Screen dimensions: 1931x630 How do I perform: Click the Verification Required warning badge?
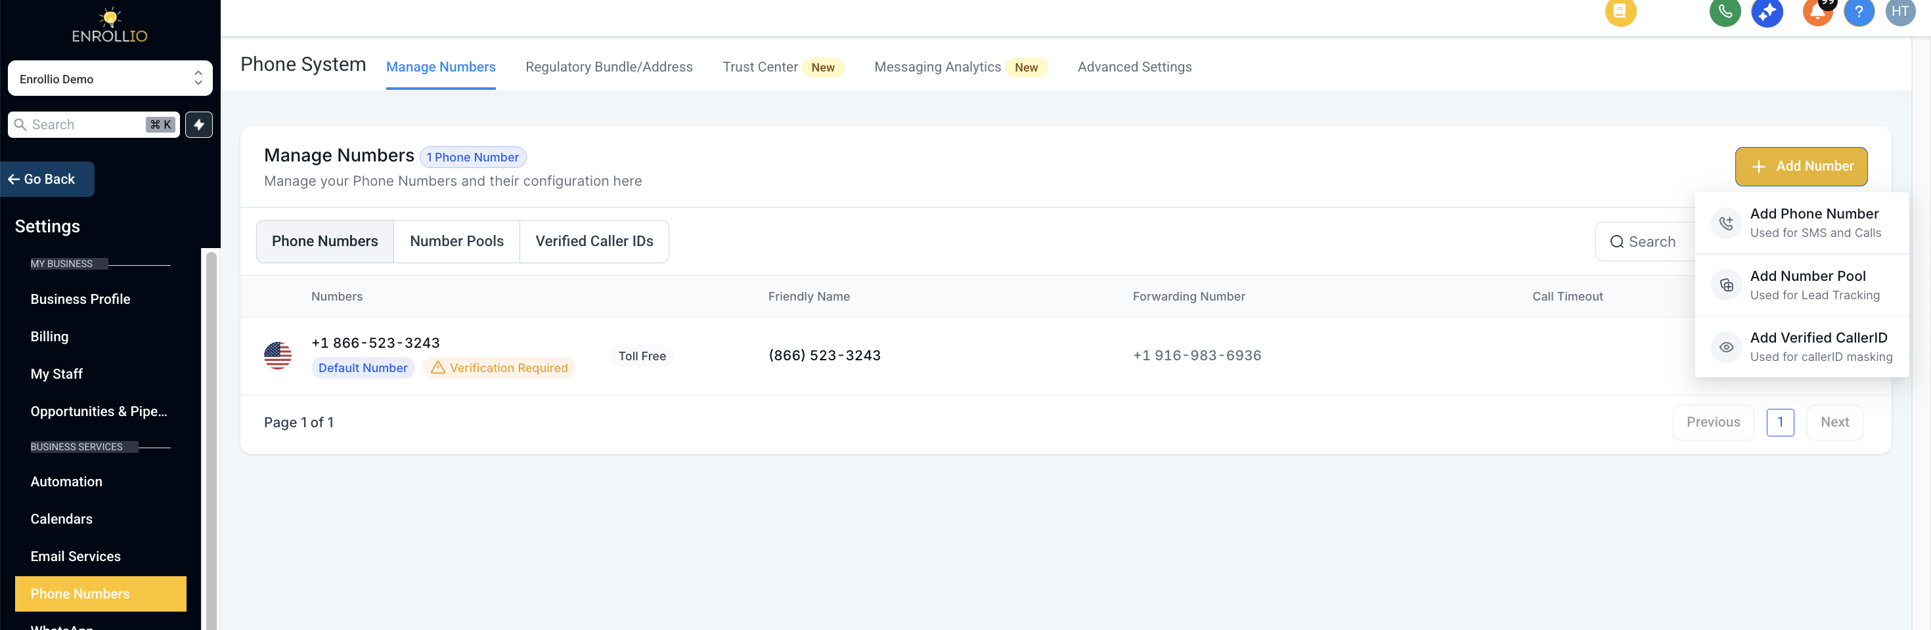[x=499, y=367]
